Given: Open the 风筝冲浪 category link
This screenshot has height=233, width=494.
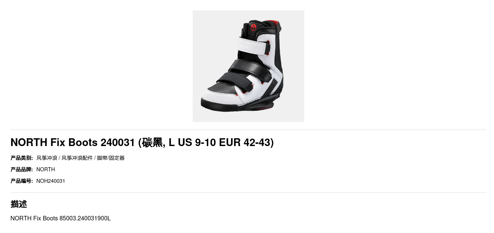Looking at the screenshot, I should coord(47,158).
